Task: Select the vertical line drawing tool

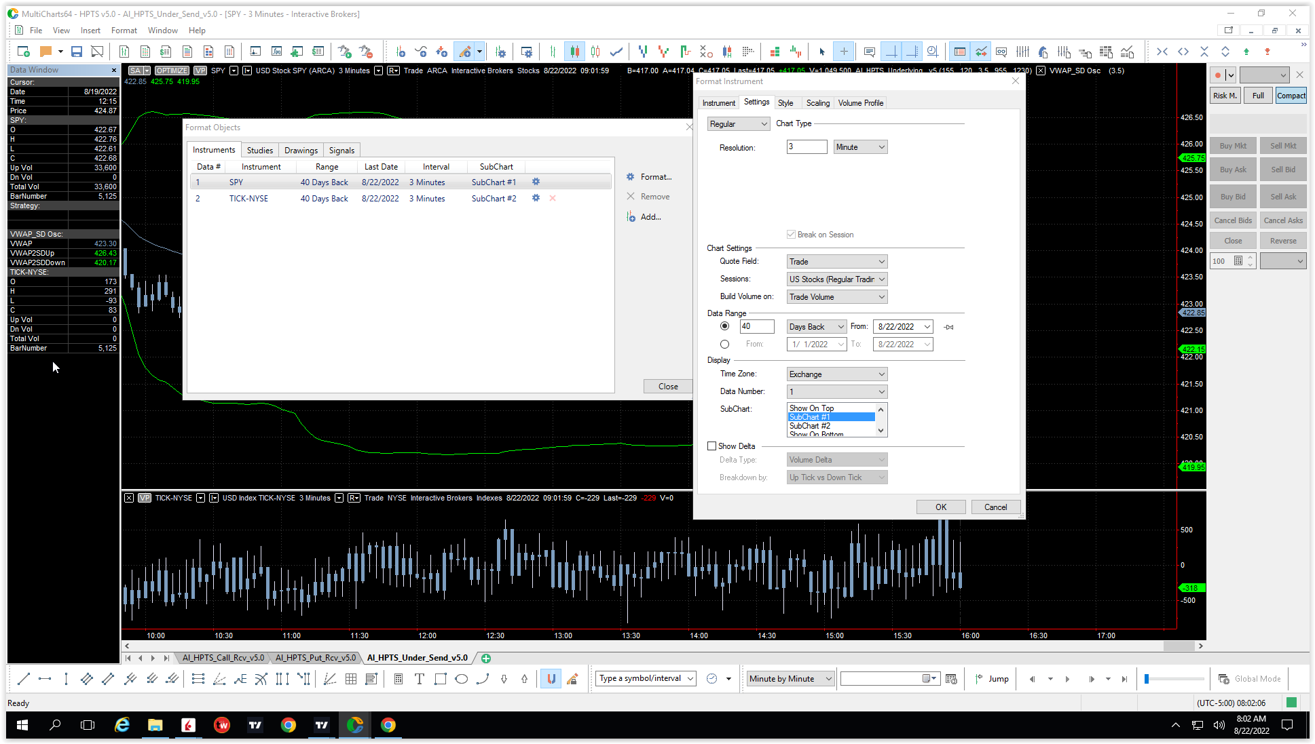Action: pyautogui.click(x=66, y=679)
